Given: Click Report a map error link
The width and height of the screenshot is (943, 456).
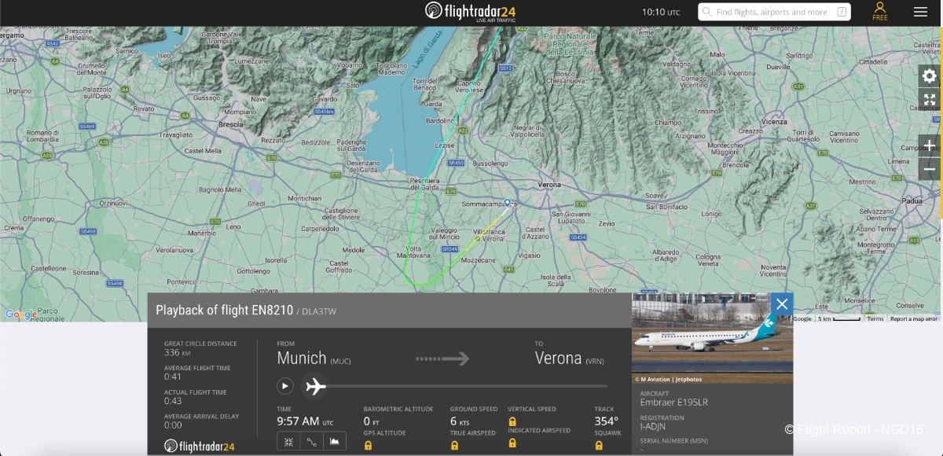Looking at the screenshot, I should pos(913,318).
